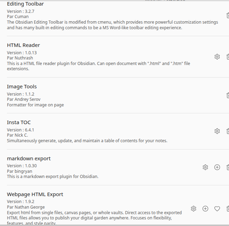This screenshot has width=229, height=226.
Task: Click author line 'Par Nathan George'
Action: click(x=26, y=207)
